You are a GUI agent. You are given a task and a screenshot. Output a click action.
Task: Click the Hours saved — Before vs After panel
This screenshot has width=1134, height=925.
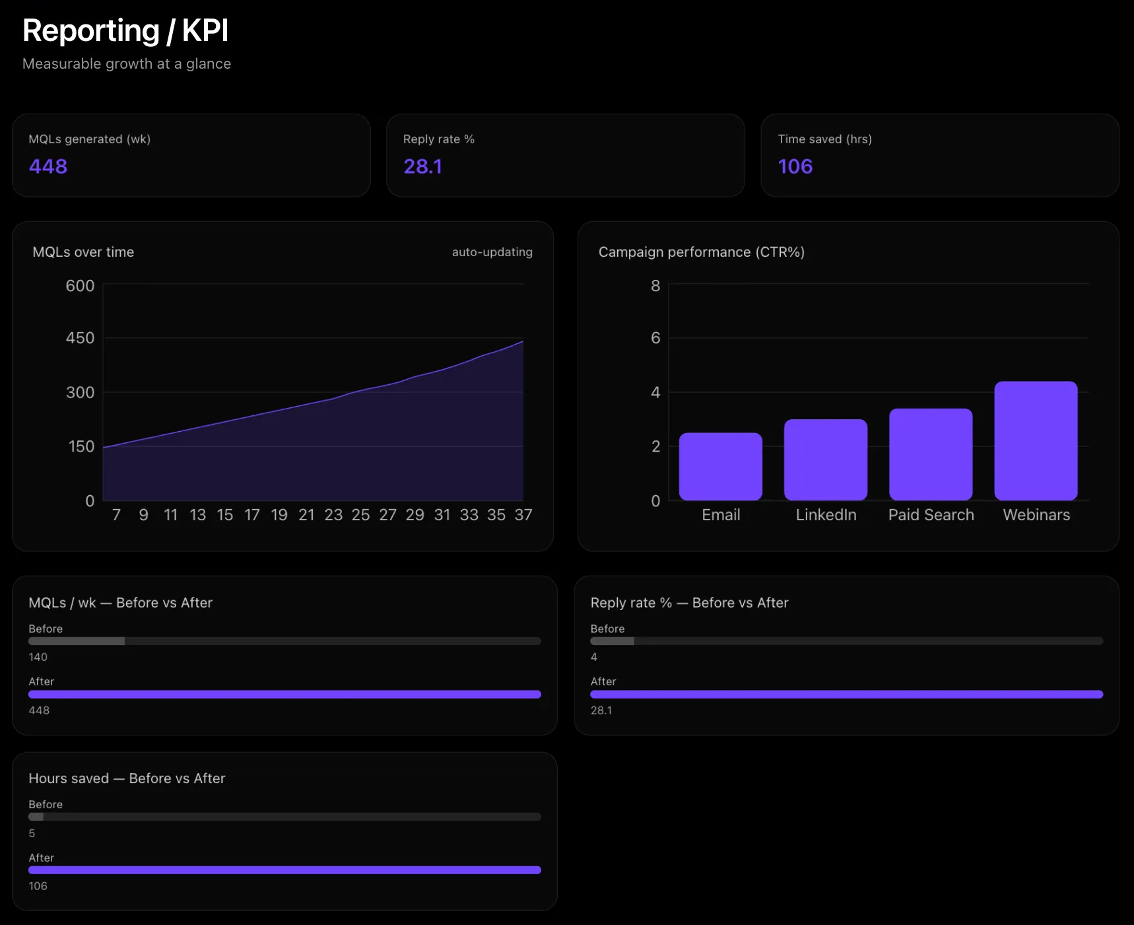(x=284, y=831)
